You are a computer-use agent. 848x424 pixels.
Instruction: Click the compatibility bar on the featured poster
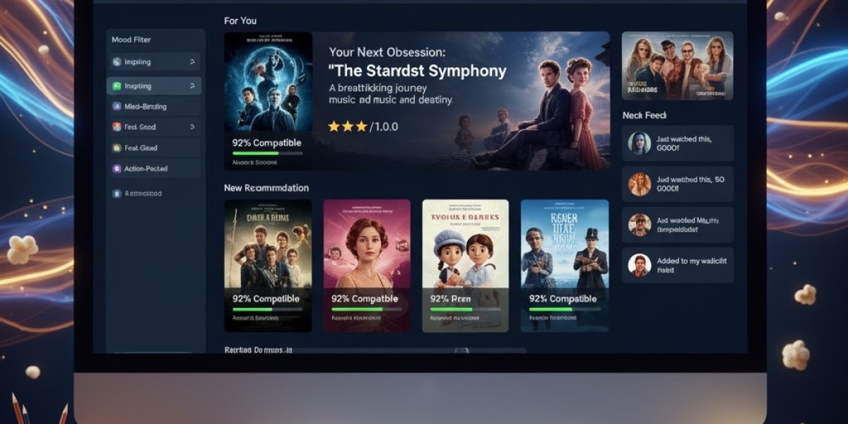[267, 153]
